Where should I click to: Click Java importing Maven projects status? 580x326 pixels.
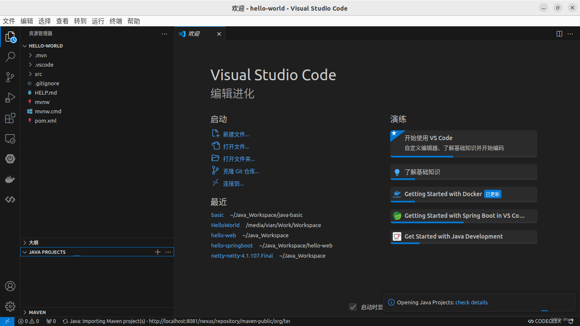[x=176, y=321]
